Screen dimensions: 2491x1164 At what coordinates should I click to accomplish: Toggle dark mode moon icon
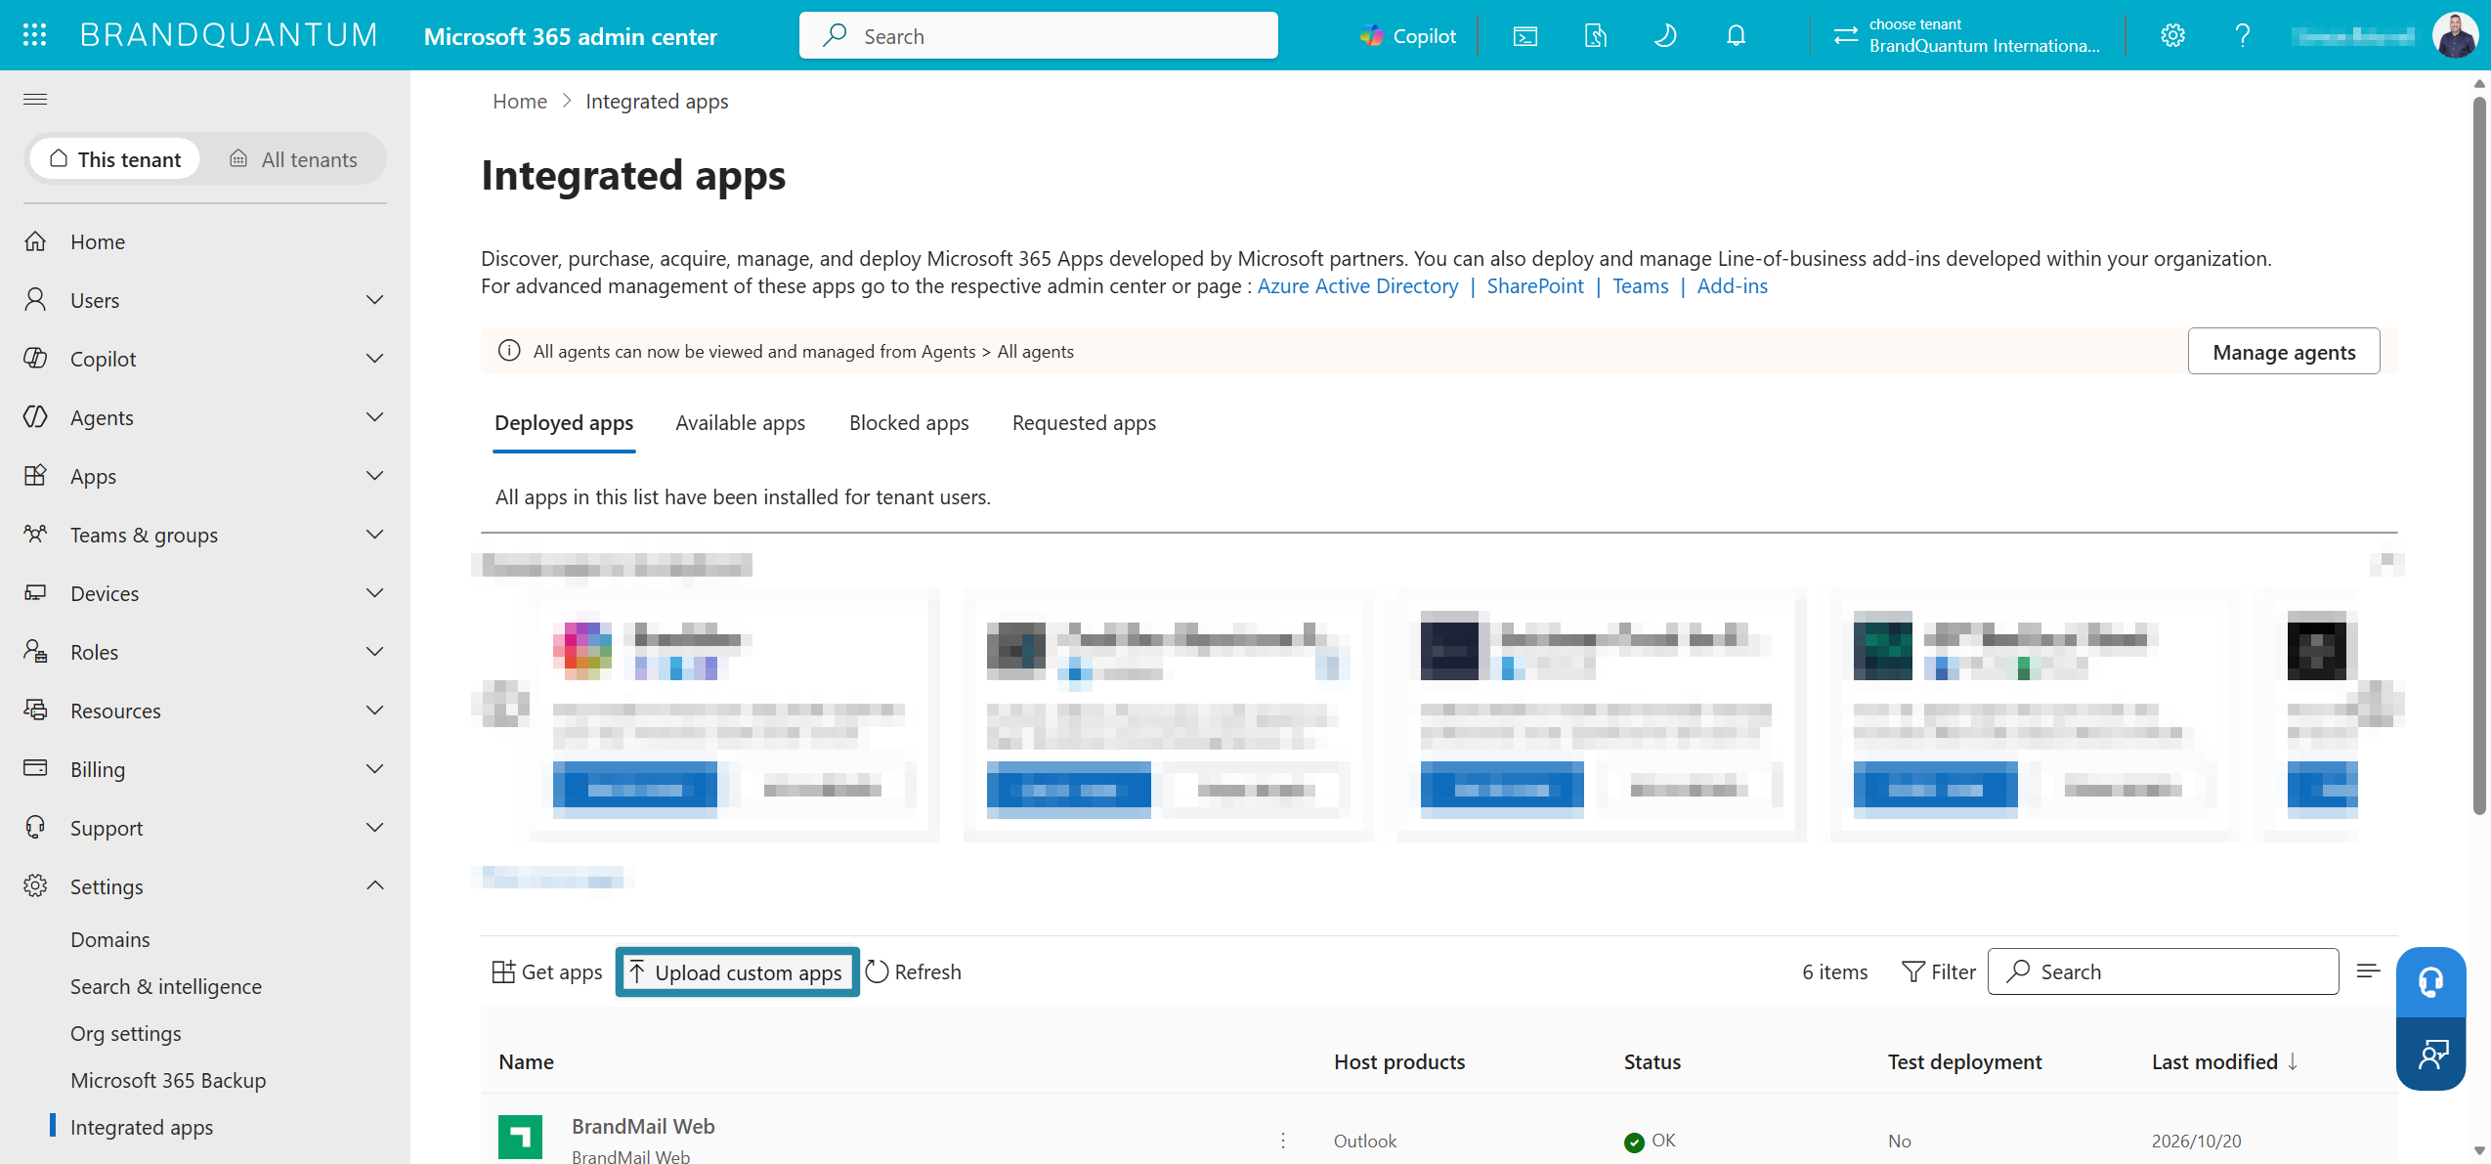tap(1665, 36)
